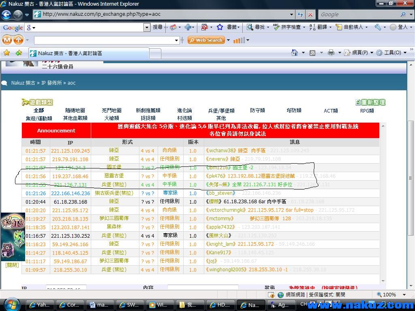Click the Print icon in command bar
Image resolution: width=415 pixels, height=311 pixels.
[331, 53]
